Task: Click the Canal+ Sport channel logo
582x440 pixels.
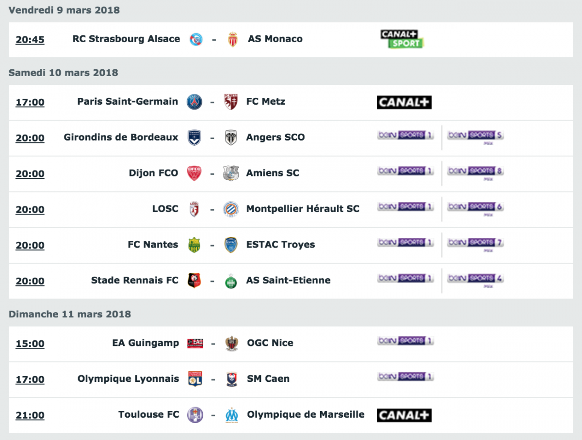Action: (x=403, y=39)
